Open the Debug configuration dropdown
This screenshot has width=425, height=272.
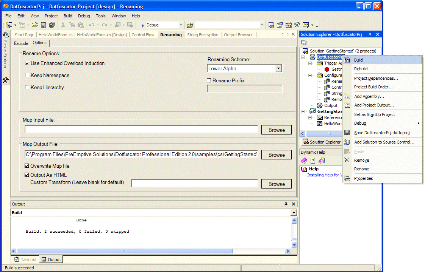coord(181,25)
